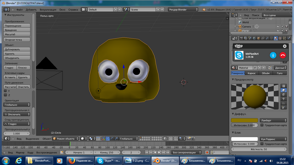Open Particles properties tab
This screenshot has width=294, height=165.
(284, 38)
